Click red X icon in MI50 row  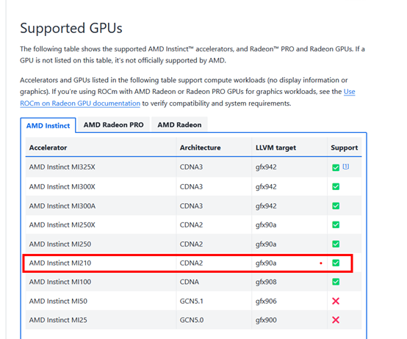336,301
